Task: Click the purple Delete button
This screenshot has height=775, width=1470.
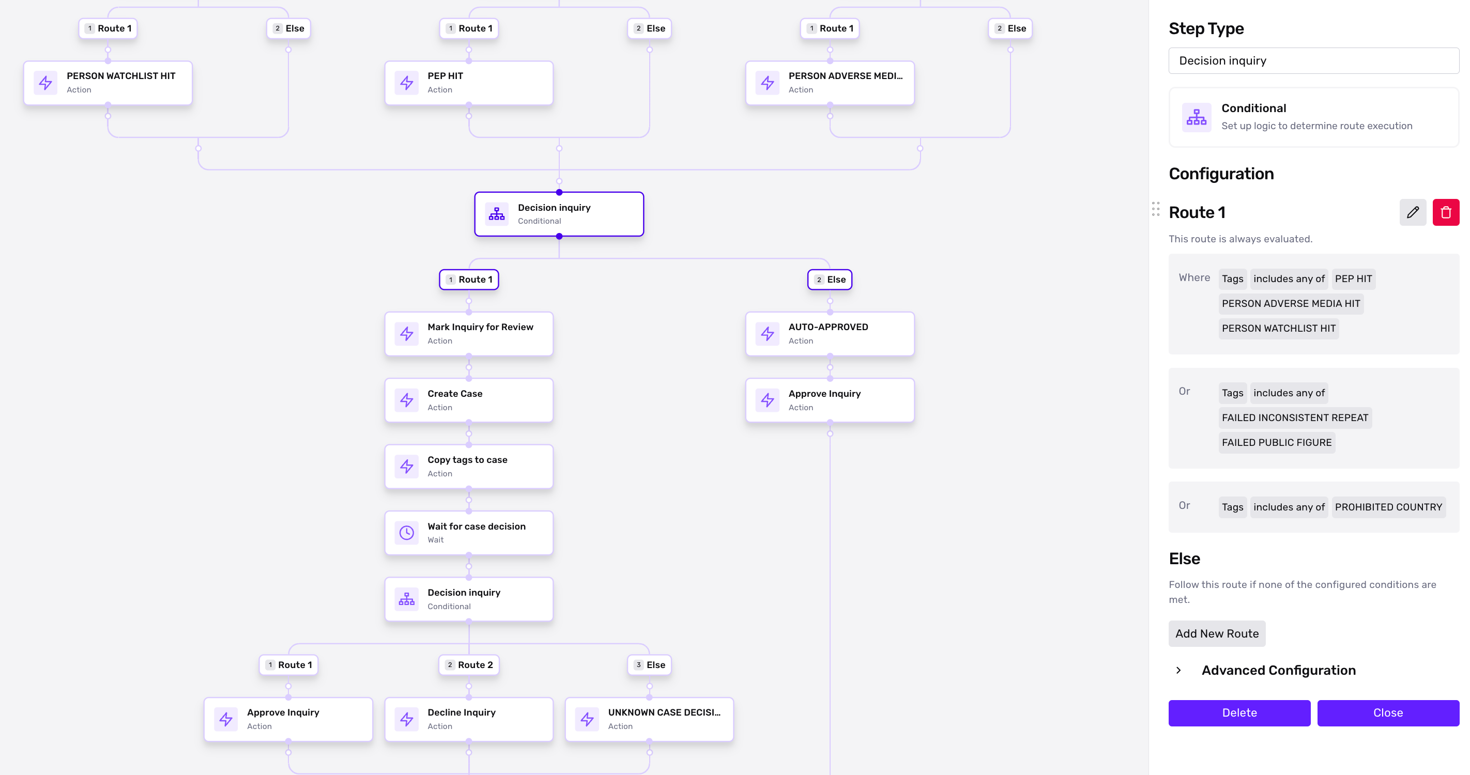Action: (x=1239, y=713)
